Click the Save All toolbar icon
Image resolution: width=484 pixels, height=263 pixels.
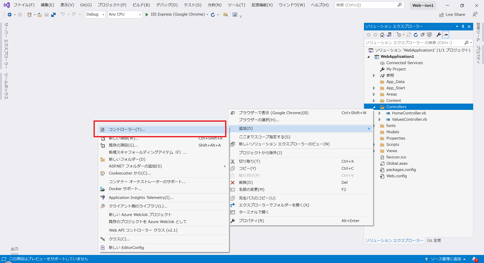[53, 14]
